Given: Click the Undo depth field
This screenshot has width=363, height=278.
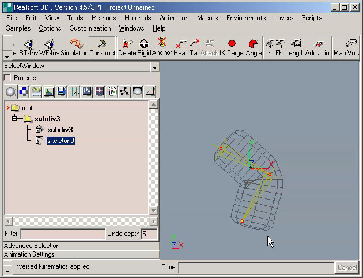Looking at the screenshot, I should coord(149,234).
